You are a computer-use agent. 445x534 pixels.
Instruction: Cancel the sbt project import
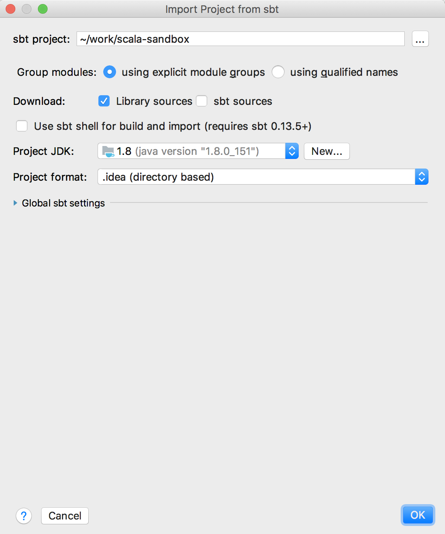tap(64, 515)
